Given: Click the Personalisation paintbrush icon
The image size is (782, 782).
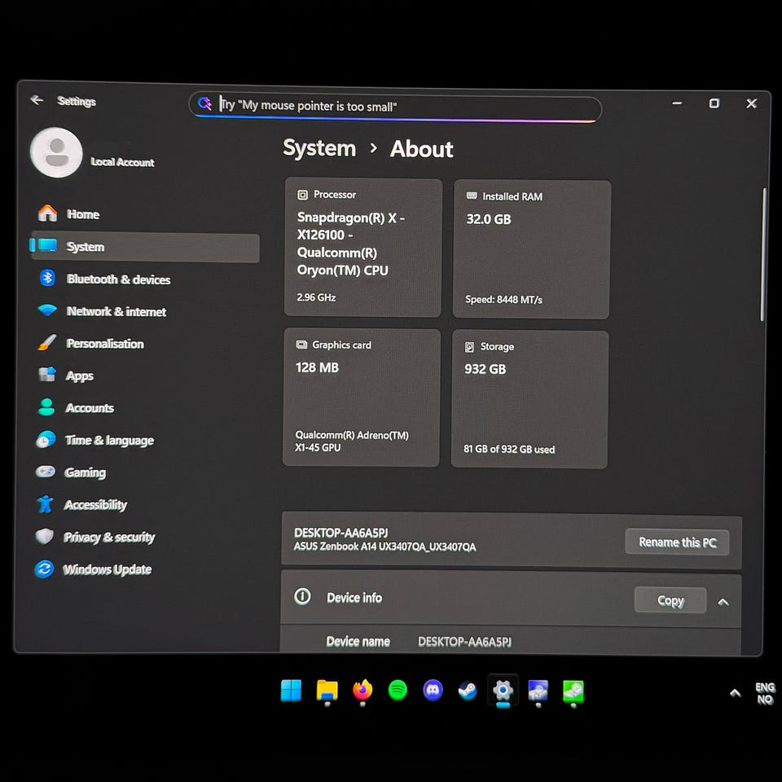Looking at the screenshot, I should coord(47,343).
